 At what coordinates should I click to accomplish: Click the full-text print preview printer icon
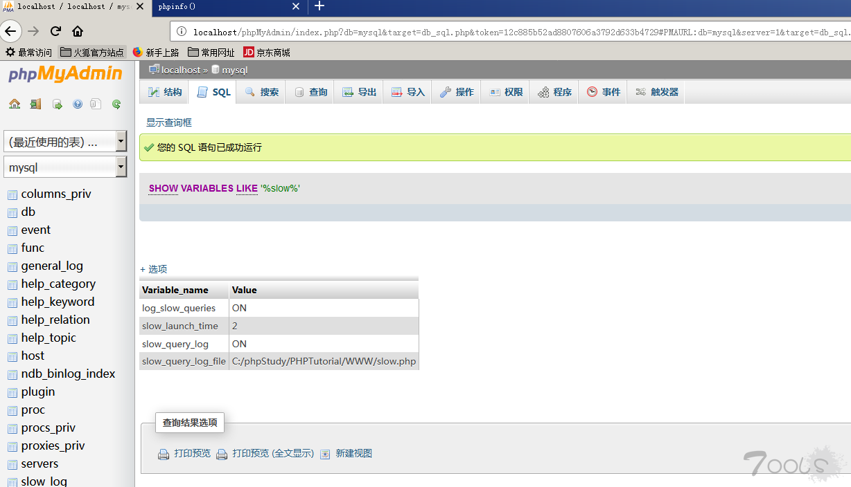click(x=222, y=454)
